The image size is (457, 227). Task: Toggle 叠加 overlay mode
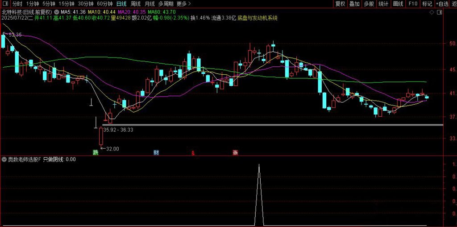(354, 4)
